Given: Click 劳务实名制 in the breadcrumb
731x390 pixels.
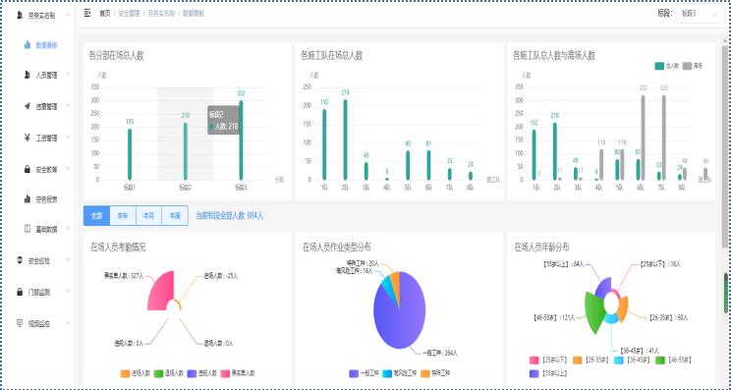Looking at the screenshot, I should coord(161,14).
